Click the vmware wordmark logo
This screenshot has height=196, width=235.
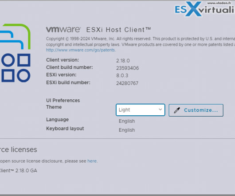63,29
